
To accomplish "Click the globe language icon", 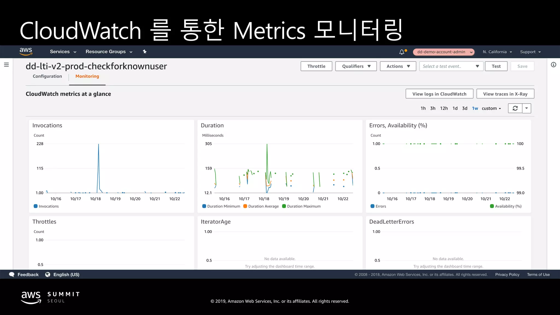I will [x=48, y=275].
